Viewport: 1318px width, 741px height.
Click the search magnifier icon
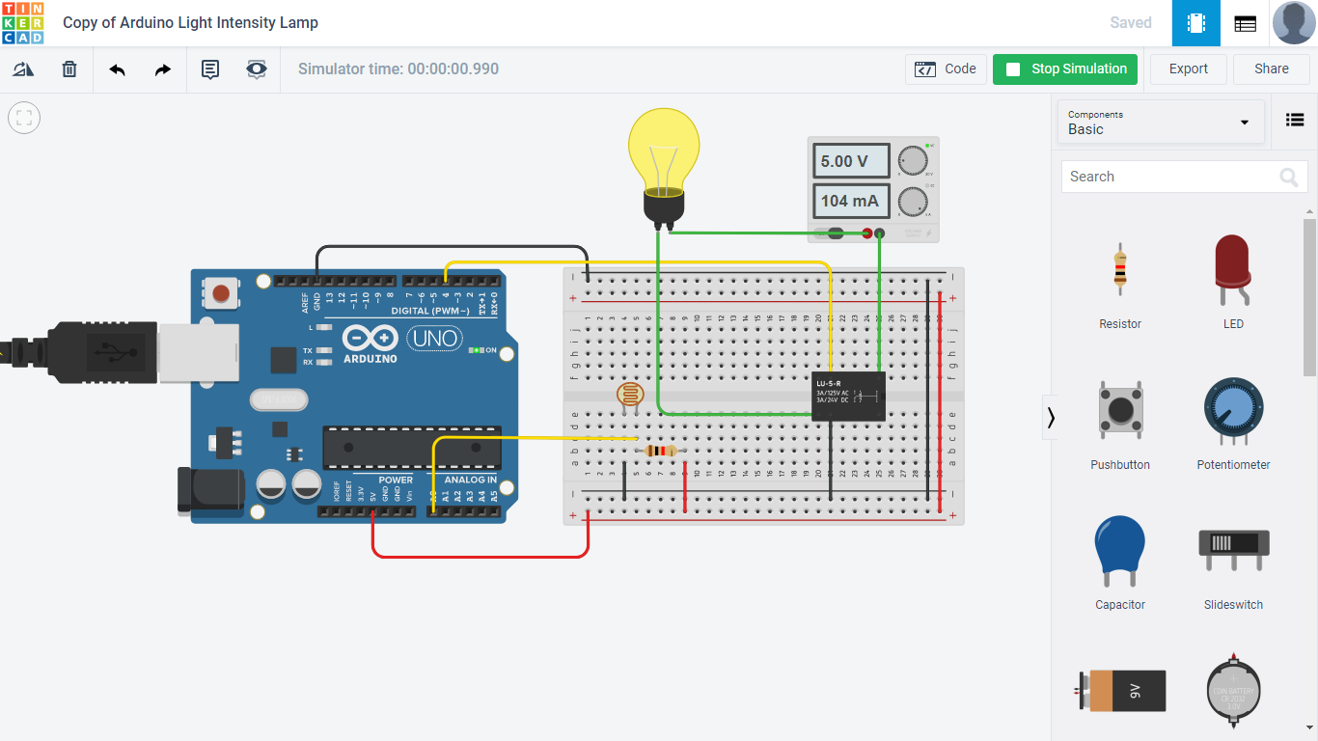click(x=1289, y=177)
